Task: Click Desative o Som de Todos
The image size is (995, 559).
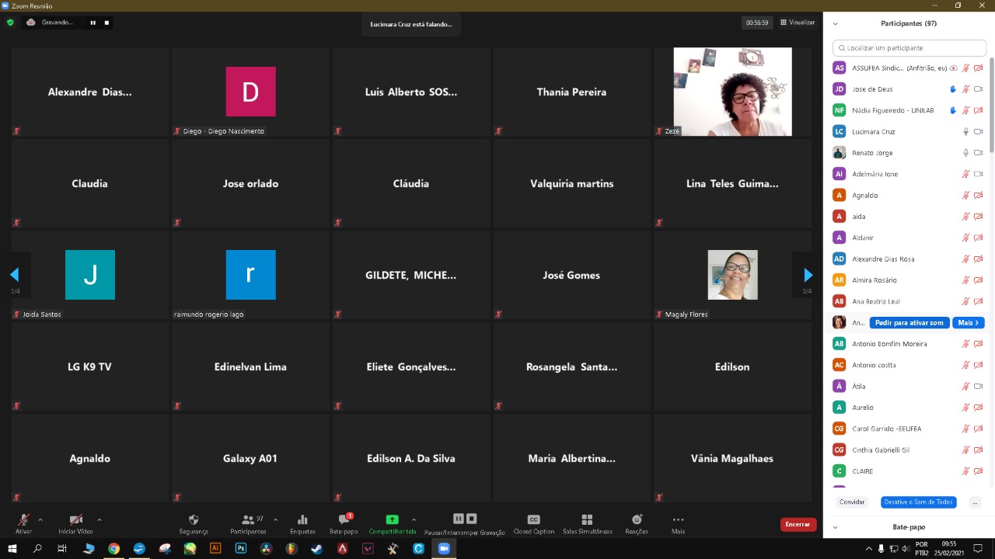Action: click(919, 502)
